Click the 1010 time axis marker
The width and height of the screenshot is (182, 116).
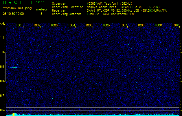[x=176, y=25]
